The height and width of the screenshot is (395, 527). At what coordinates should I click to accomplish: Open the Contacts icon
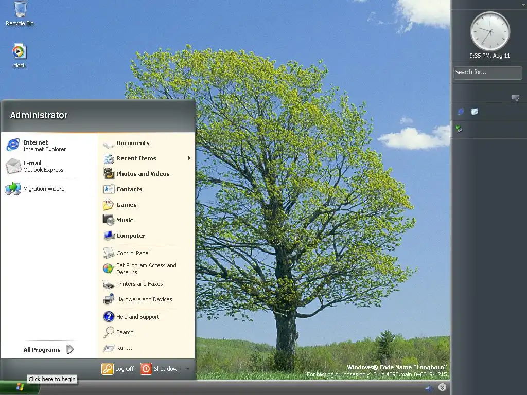109,189
